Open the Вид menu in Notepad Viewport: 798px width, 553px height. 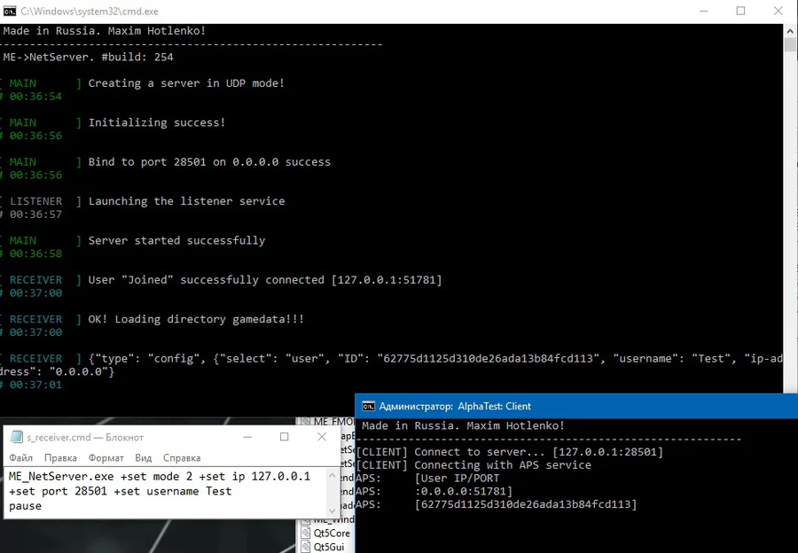(x=144, y=458)
